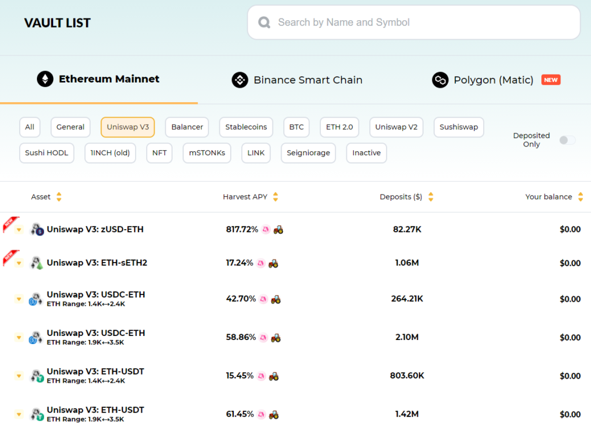Click the Polygon logo icon
Image resolution: width=591 pixels, height=426 pixels.
440,80
